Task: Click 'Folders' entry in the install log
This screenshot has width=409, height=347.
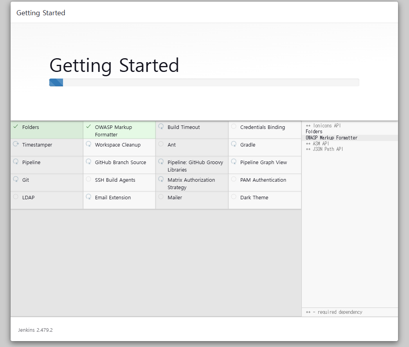Action: (x=314, y=132)
